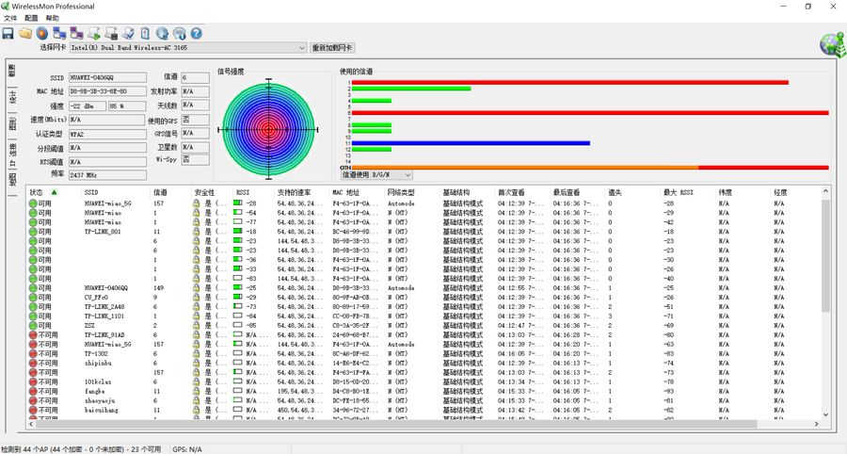Open the 帮助 menu
The width and height of the screenshot is (847, 454).
coord(53,18)
